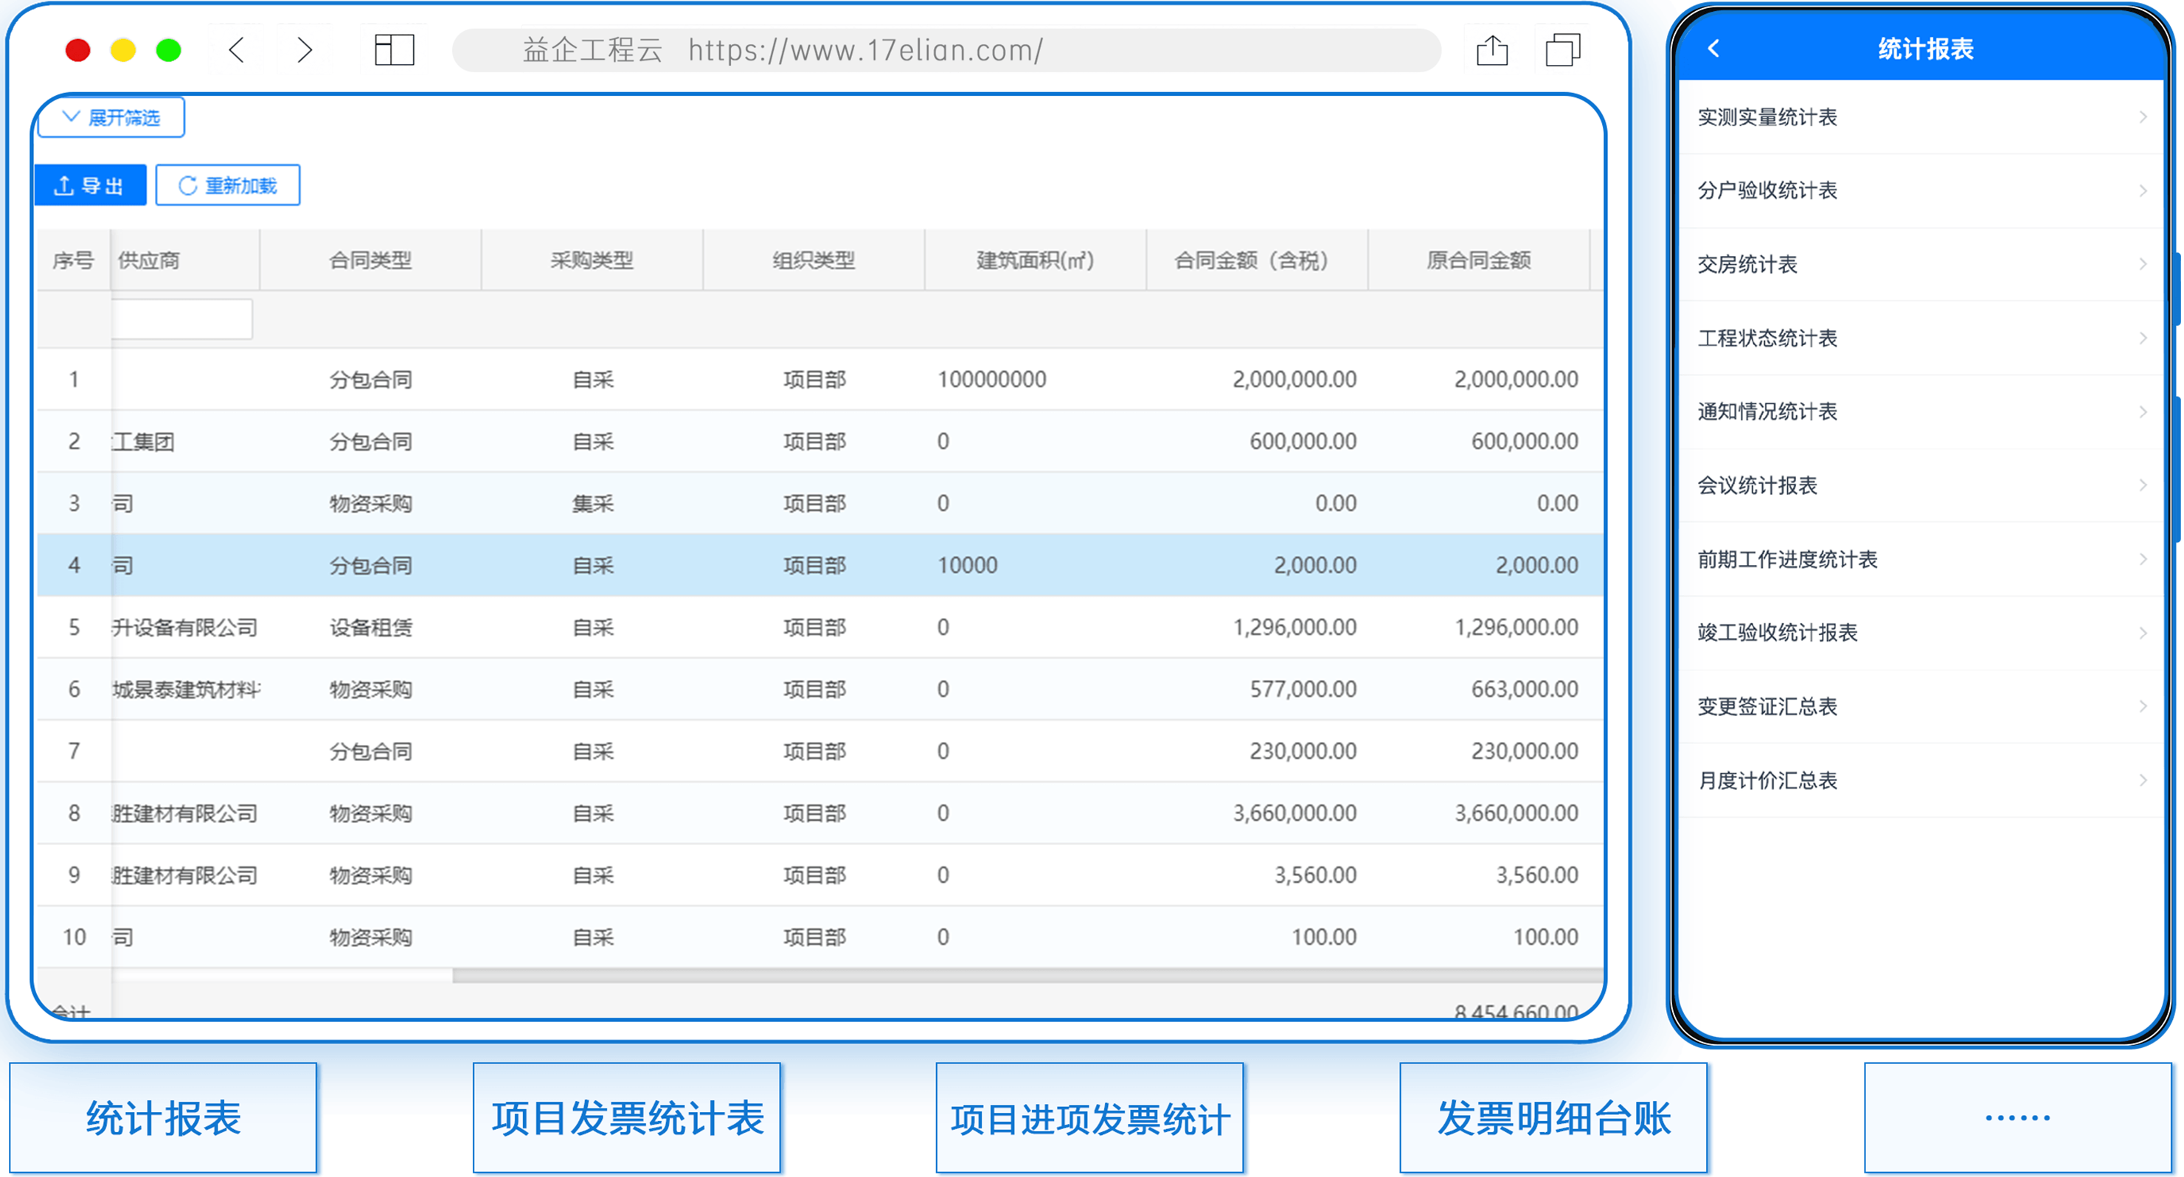Image resolution: width=2184 pixels, height=1177 pixels.
Task: Click the browser share icon
Action: click(x=1492, y=50)
